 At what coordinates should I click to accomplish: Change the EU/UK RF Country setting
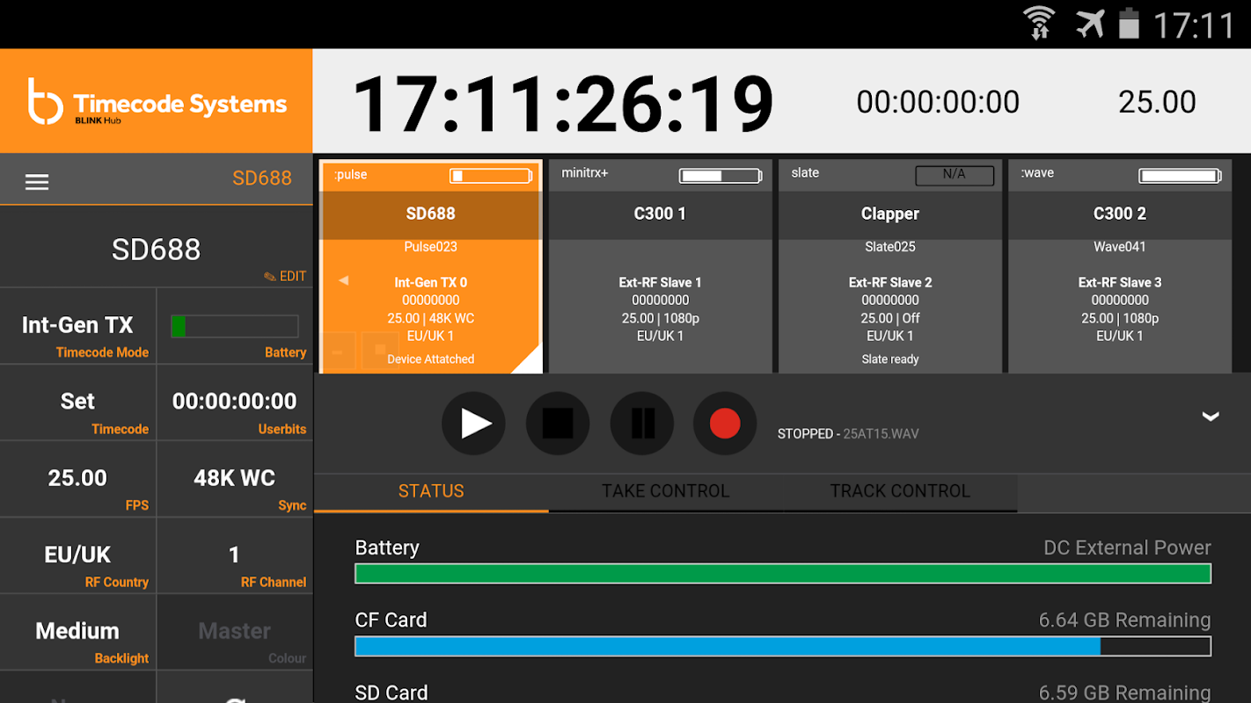77,555
